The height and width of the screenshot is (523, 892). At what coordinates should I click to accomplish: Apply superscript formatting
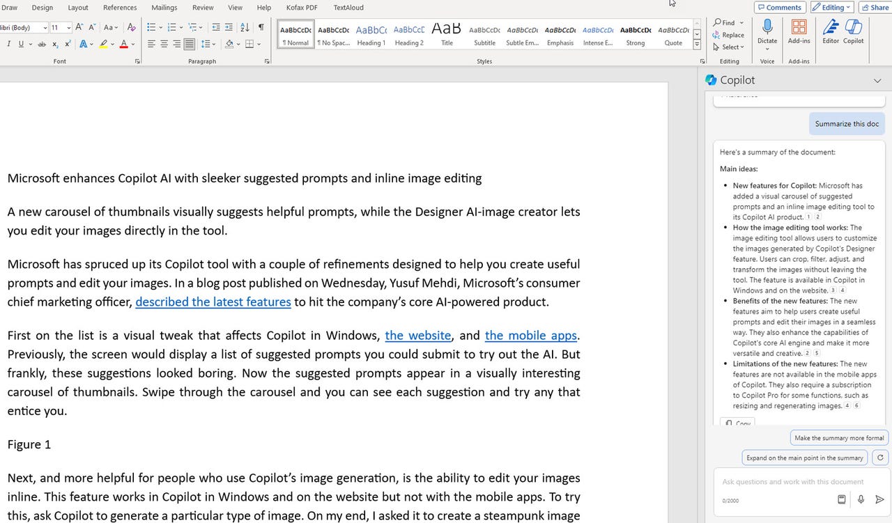[68, 44]
